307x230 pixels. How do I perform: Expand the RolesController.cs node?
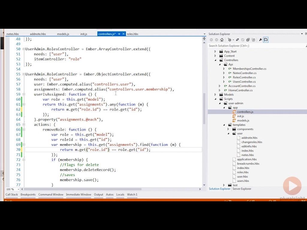(x=224, y=77)
